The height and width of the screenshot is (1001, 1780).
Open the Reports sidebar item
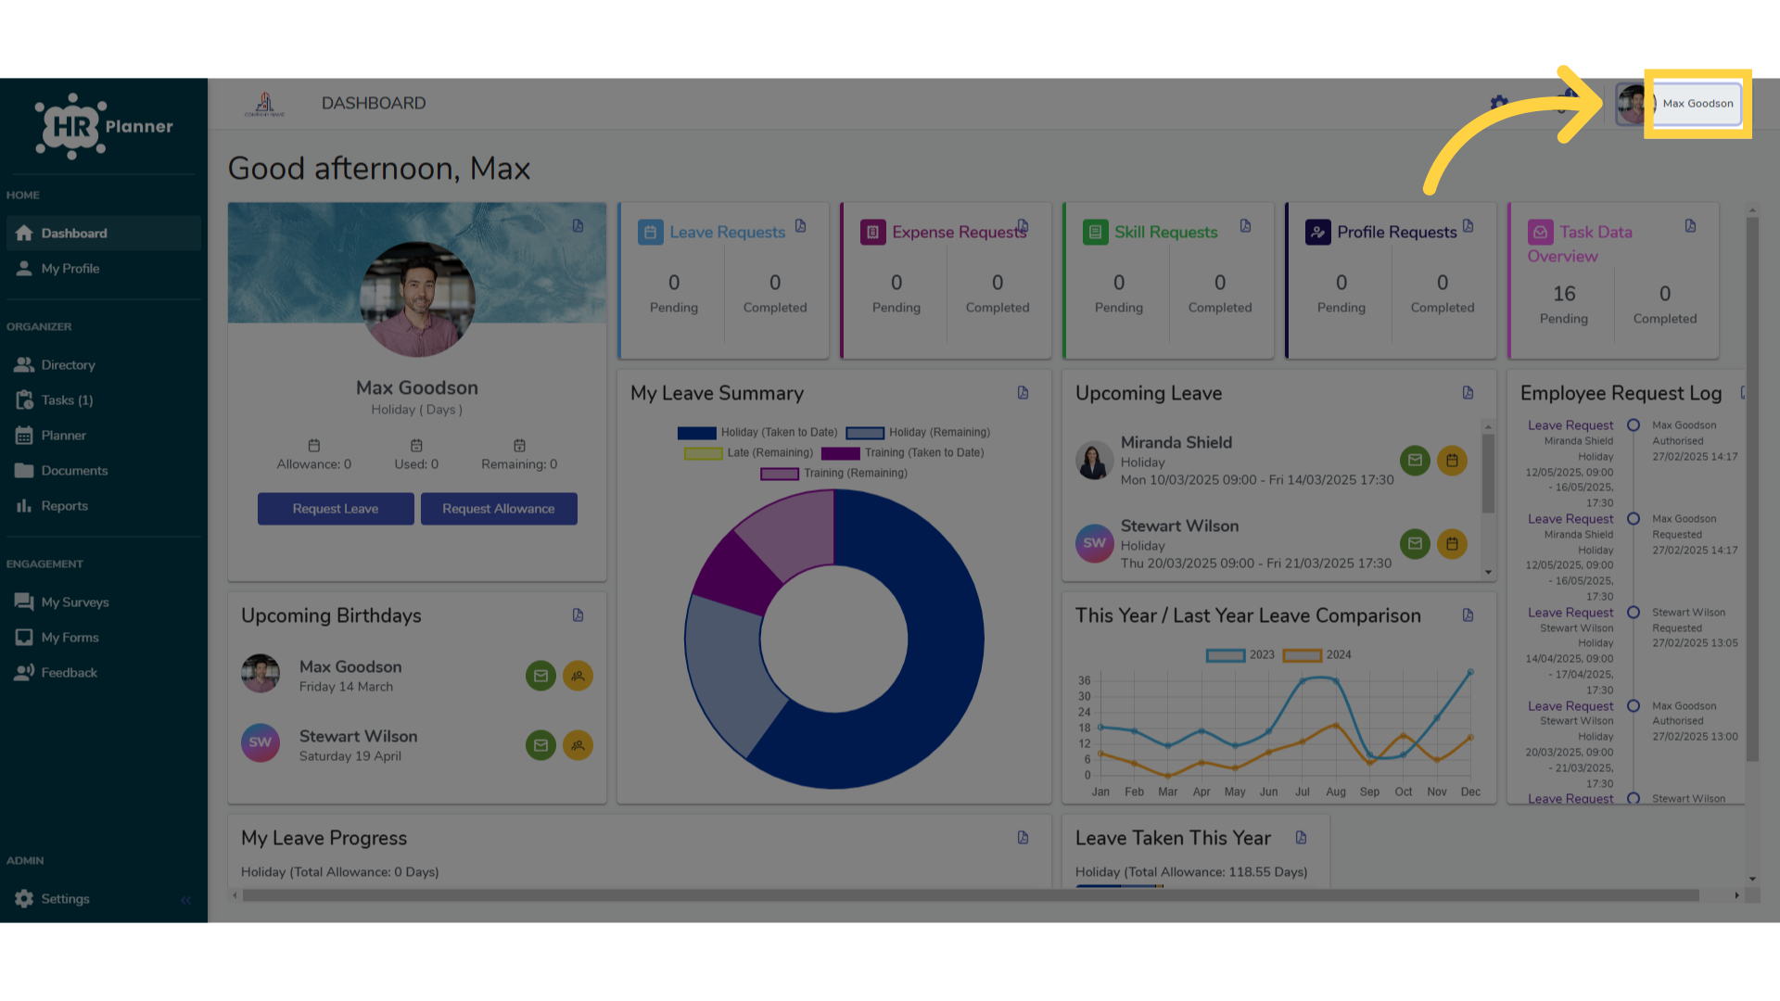(103, 506)
